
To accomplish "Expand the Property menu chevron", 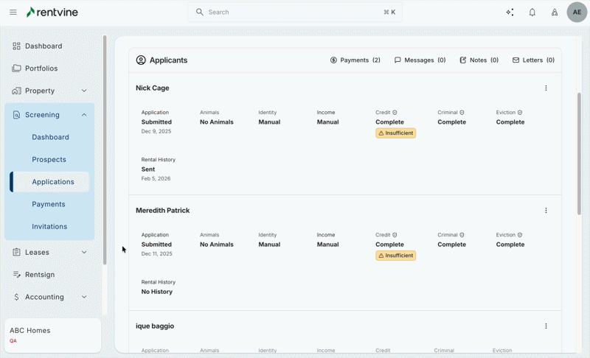I will tap(84, 91).
